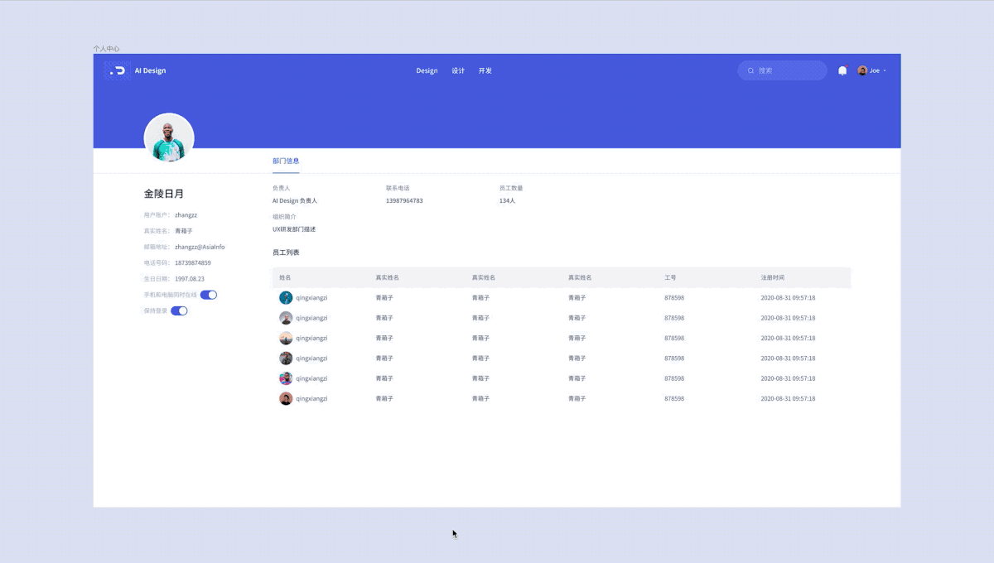Viewport: 994px width, 563px height.
Task: Select employee avatar with pink colorful background
Action: pos(286,378)
